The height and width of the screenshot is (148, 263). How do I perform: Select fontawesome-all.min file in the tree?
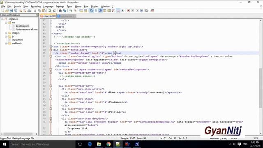(27, 29)
